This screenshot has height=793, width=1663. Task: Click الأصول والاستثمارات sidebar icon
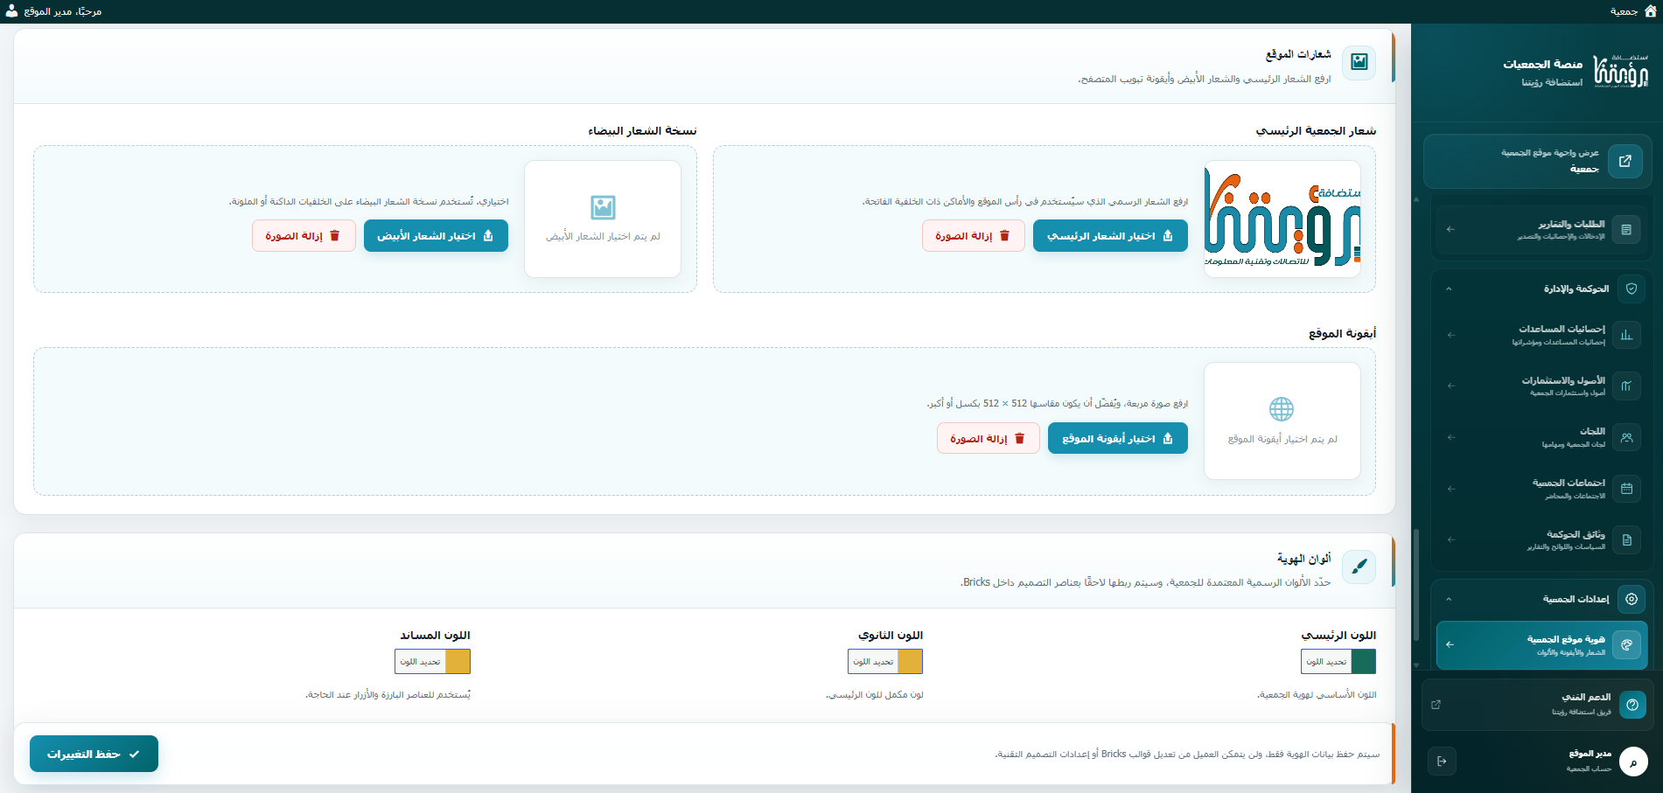1626,386
